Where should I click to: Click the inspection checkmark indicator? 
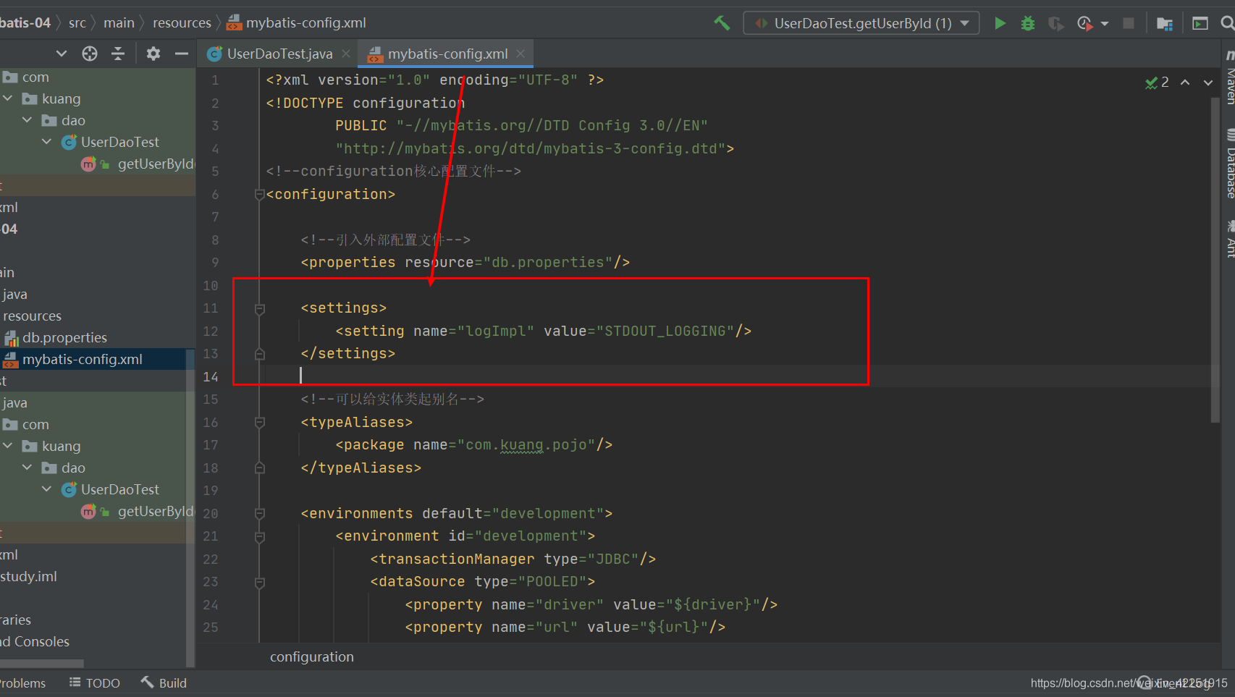[1157, 83]
